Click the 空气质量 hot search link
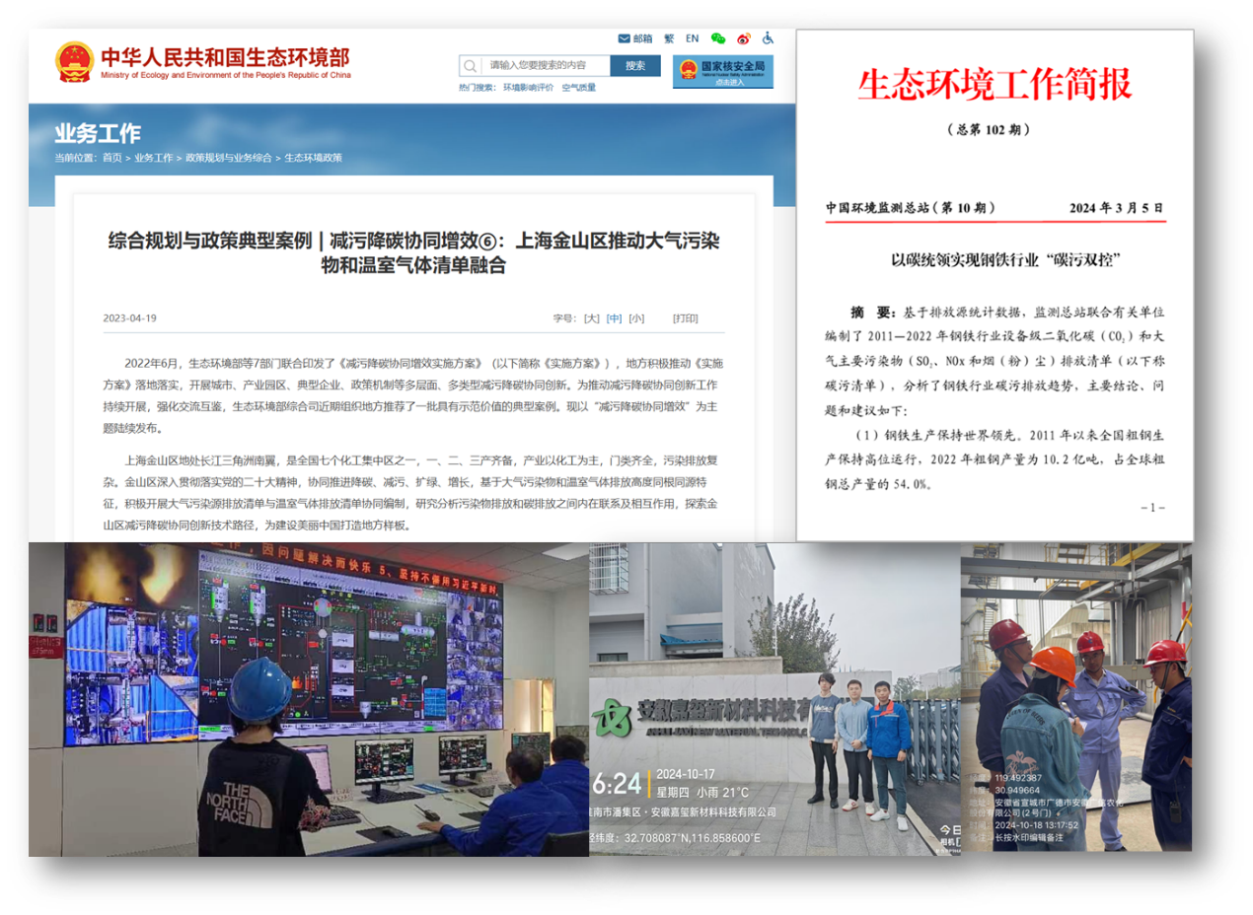Image resolution: width=1253 pixels, height=915 pixels. coord(580,87)
